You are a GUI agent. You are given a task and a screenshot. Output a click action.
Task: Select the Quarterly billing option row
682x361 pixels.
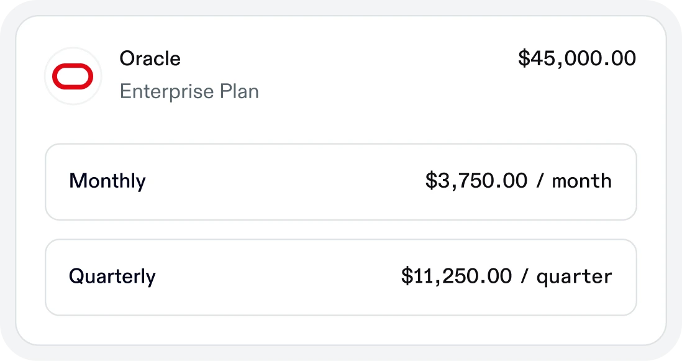click(340, 277)
